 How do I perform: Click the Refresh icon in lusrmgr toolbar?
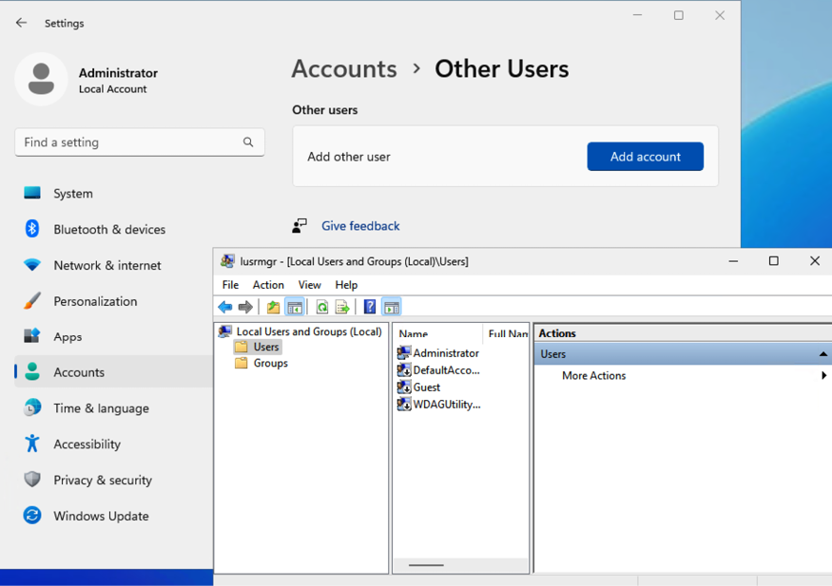click(x=322, y=306)
